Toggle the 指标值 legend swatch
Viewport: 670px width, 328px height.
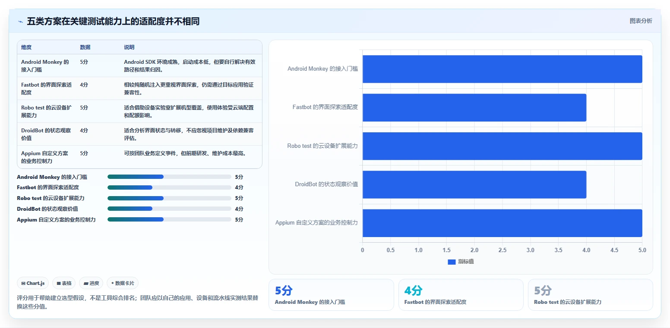[x=452, y=262]
